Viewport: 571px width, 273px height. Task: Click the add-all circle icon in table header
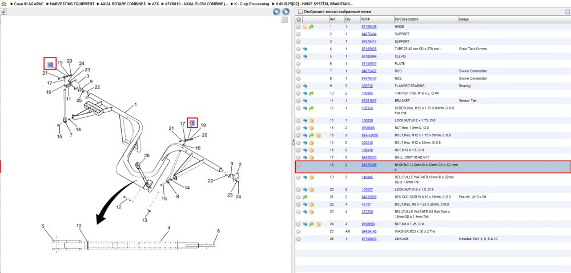[298, 19]
